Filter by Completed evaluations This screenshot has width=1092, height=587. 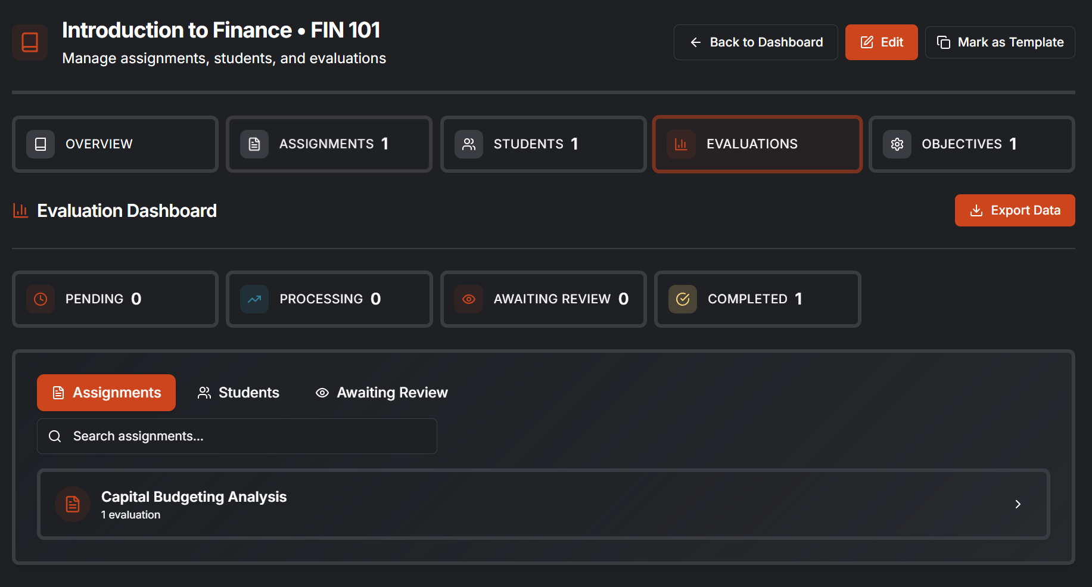coord(757,299)
